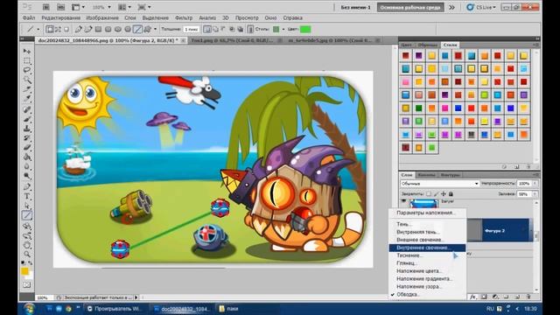
Task: Click the link-style chain icon in options bar
Action: (250, 29)
